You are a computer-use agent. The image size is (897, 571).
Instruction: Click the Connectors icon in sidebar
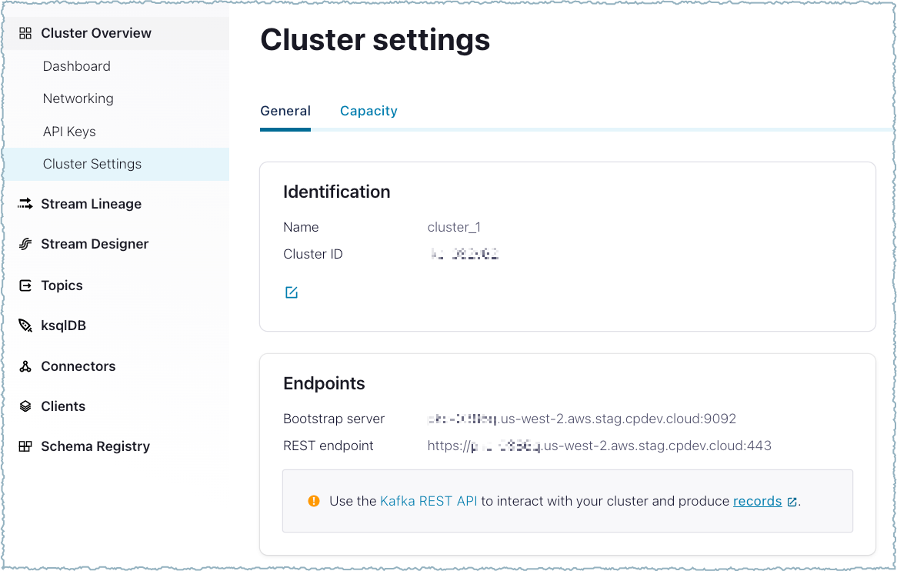pos(25,366)
